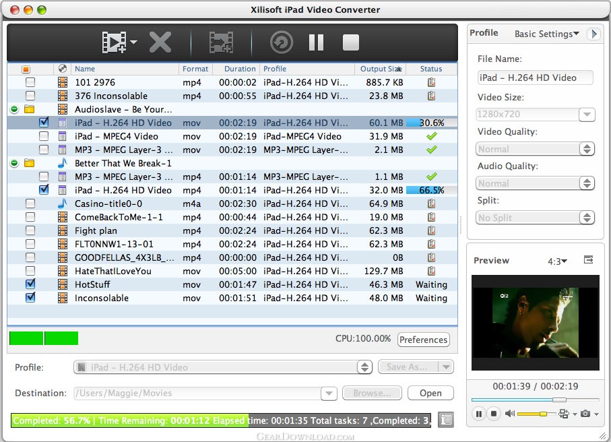Sort the list by Status column
The image size is (611, 442).
431,69
